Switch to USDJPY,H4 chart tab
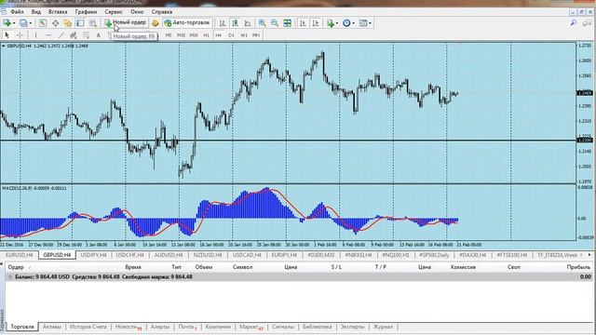Screen dimensions: 596x335 point(94,255)
